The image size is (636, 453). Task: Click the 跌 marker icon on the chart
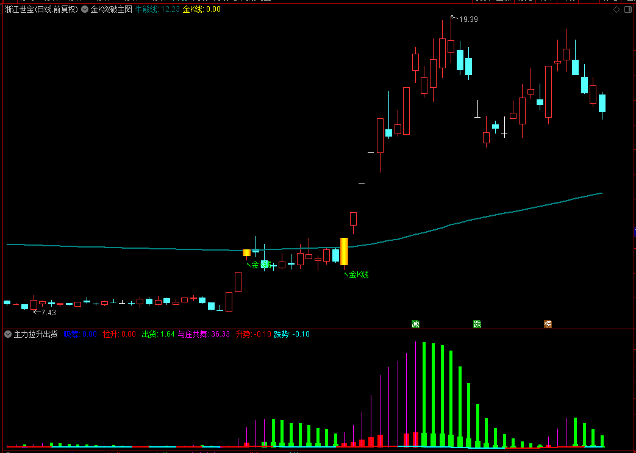click(x=477, y=324)
